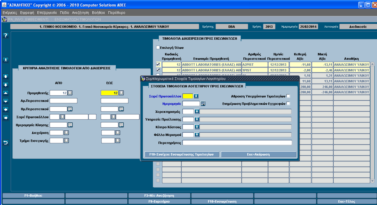Open calendar for Ημ.Παραστατικού ΑΠΟ
Screen dimensions: 377x205
coord(70,109)
